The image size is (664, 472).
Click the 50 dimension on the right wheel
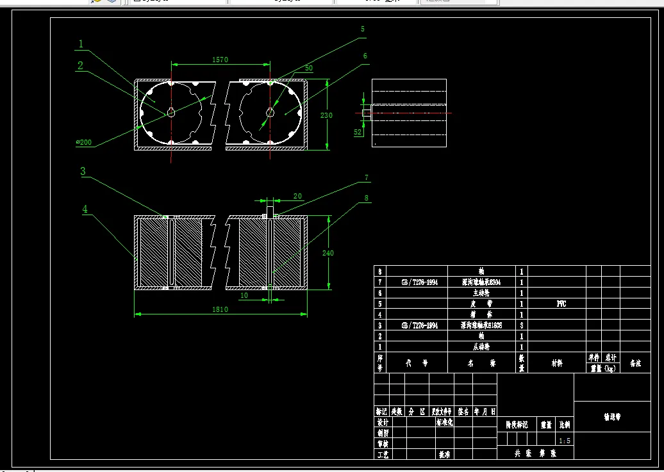309,68
